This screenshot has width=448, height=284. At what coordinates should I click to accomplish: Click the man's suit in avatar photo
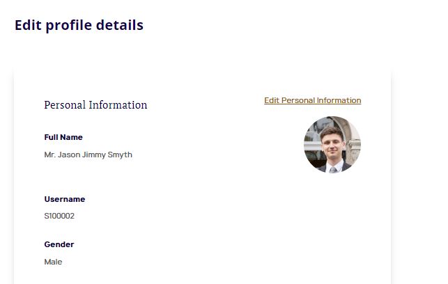[x=345, y=167]
